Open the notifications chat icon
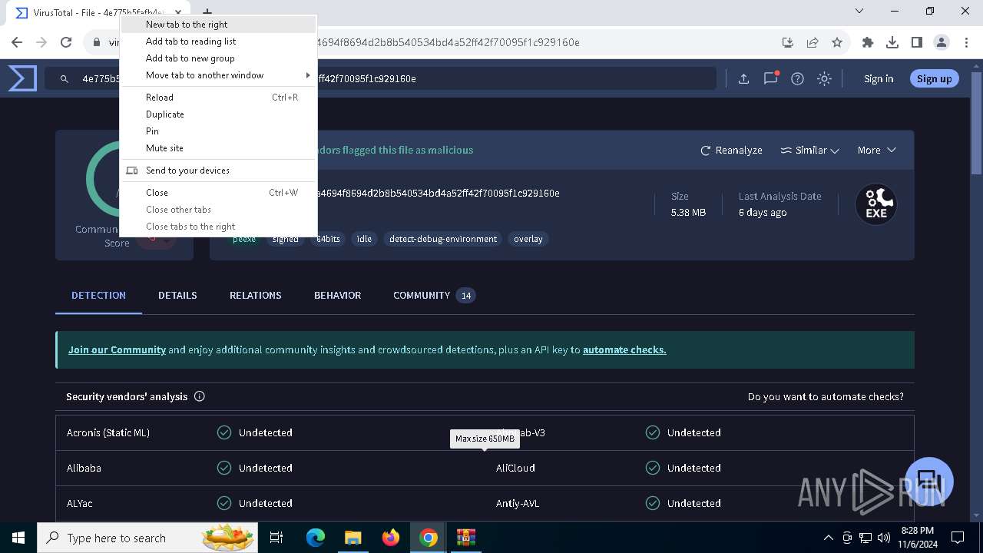The width and height of the screenshot is (983, 553). click(x=770, y=78)
